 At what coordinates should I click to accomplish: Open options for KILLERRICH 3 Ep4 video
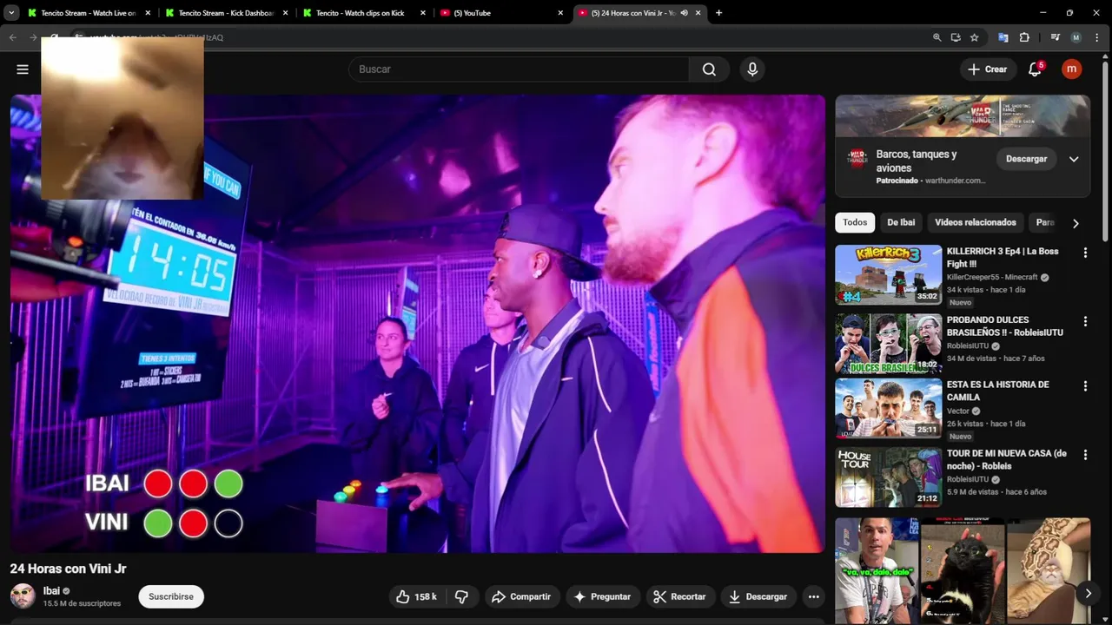coord(1085,253)
